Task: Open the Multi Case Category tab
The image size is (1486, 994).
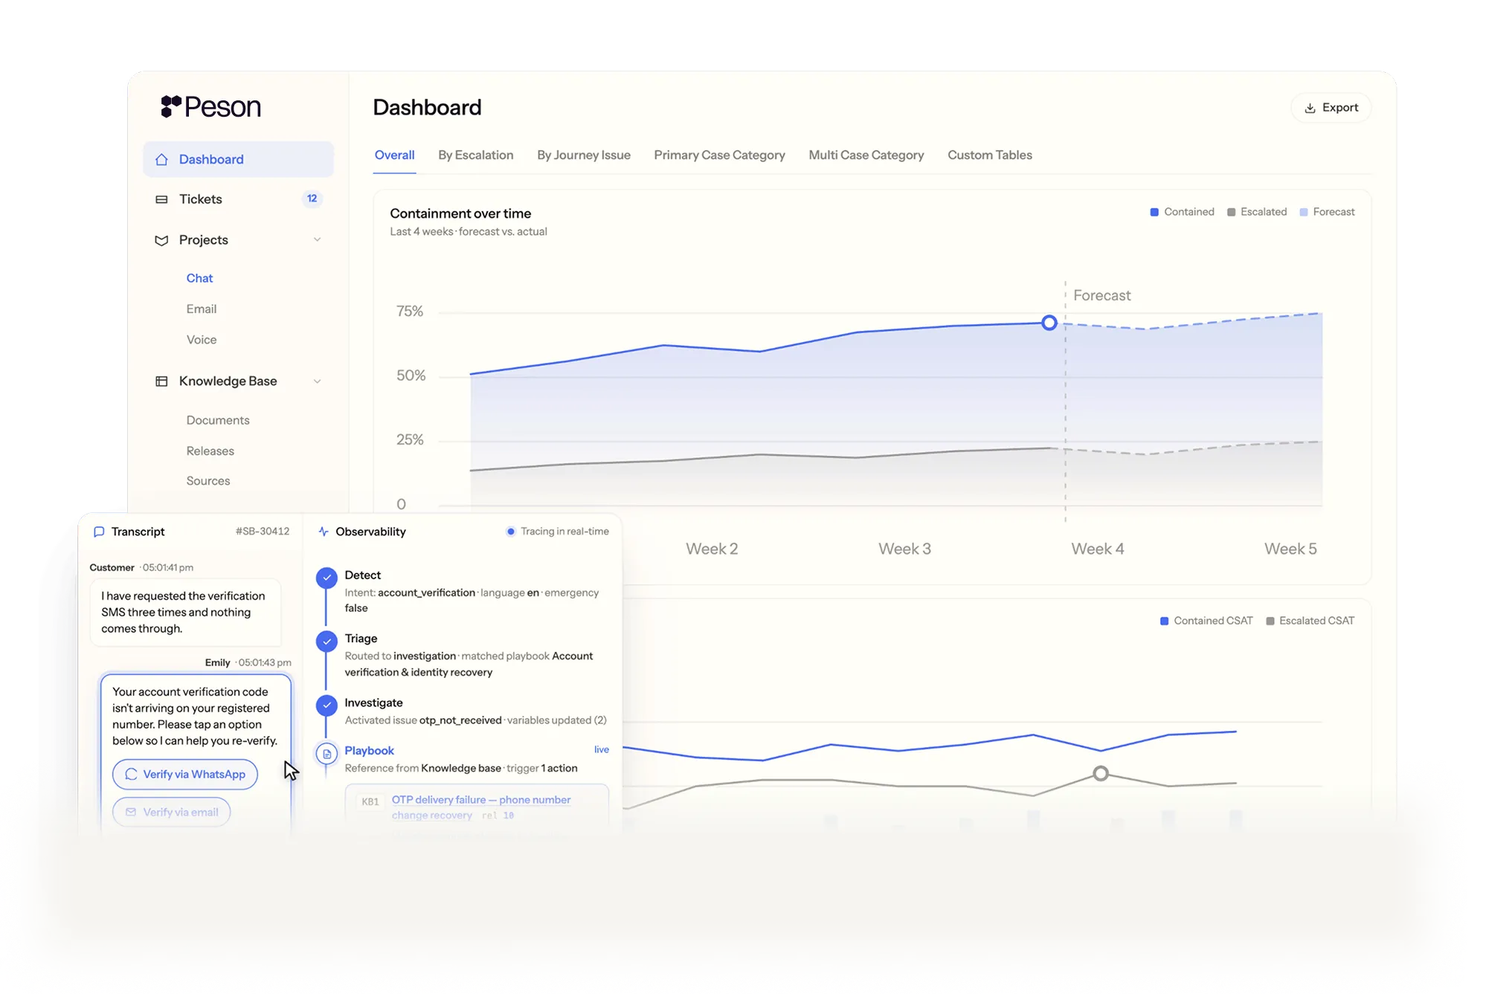Action: pyautogui.click(x=866, y=155)
